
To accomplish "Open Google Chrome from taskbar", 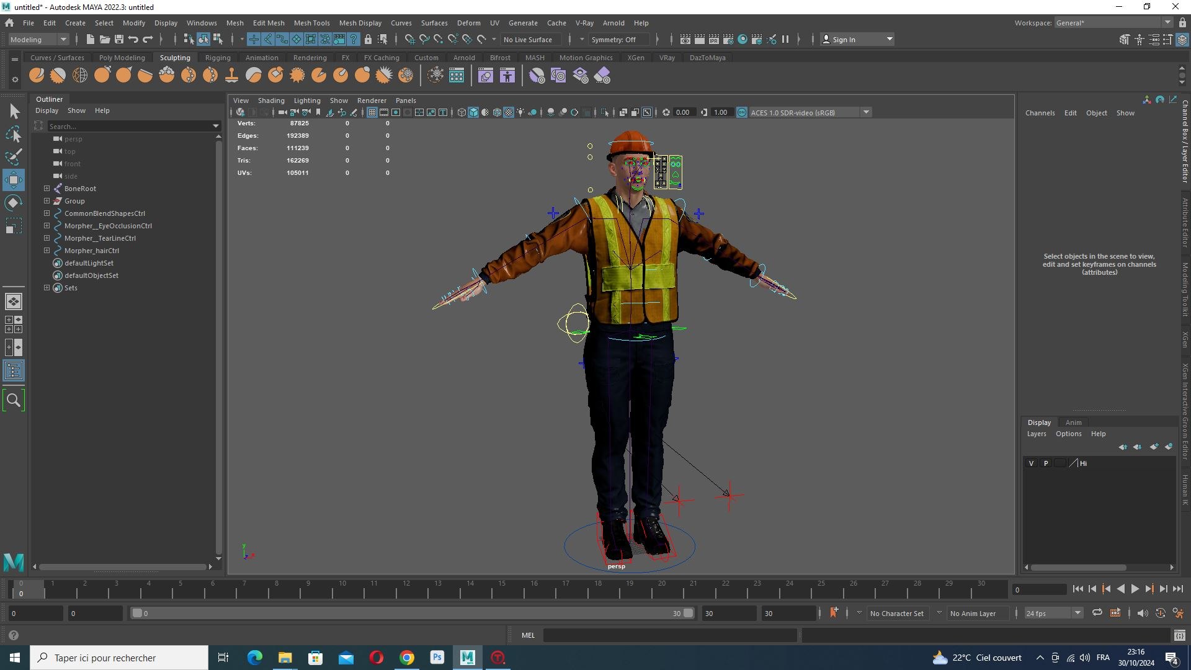I will click(x=406, y=658).
